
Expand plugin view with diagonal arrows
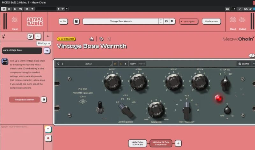click(x=252, y=56)
